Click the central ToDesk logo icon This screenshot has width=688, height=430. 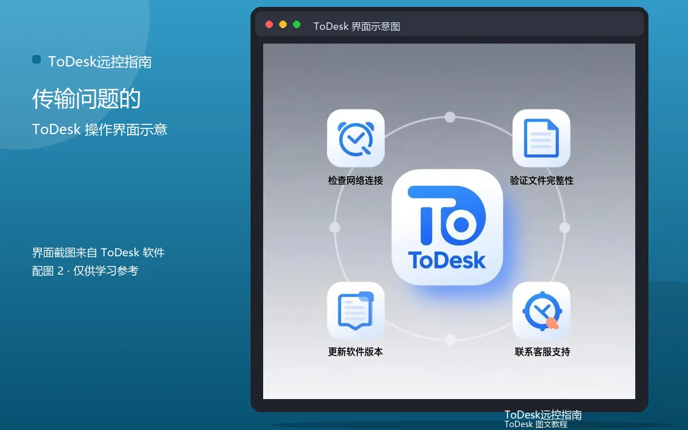click(x=447, y=228)
